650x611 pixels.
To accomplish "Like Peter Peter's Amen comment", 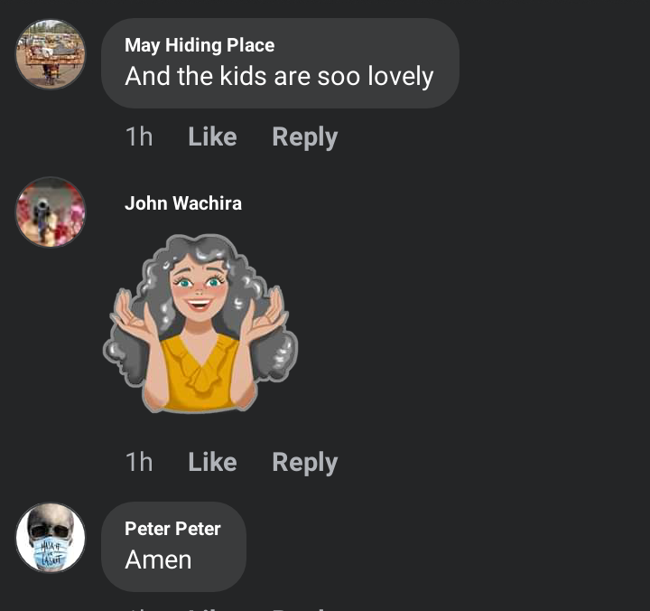I will (x=212, y=608).
